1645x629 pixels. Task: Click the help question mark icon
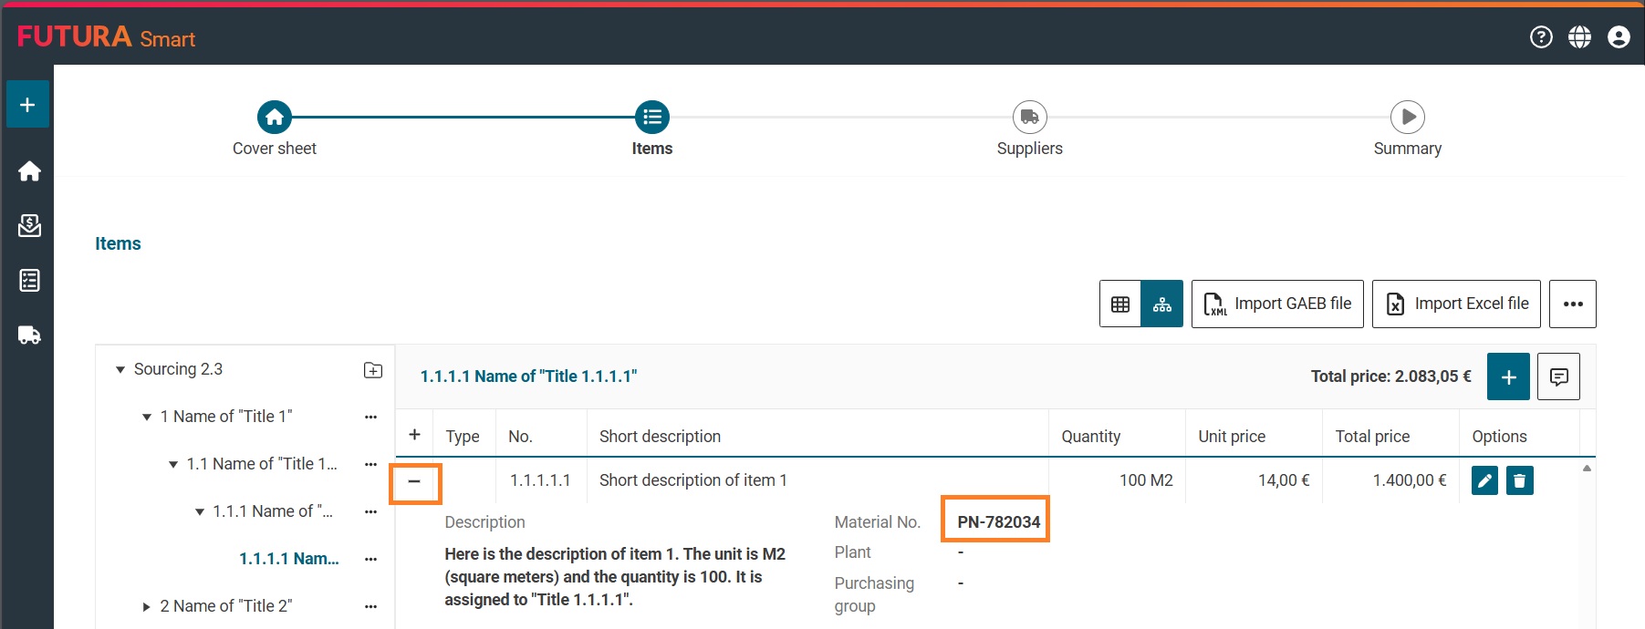[x=1541, y=36]
